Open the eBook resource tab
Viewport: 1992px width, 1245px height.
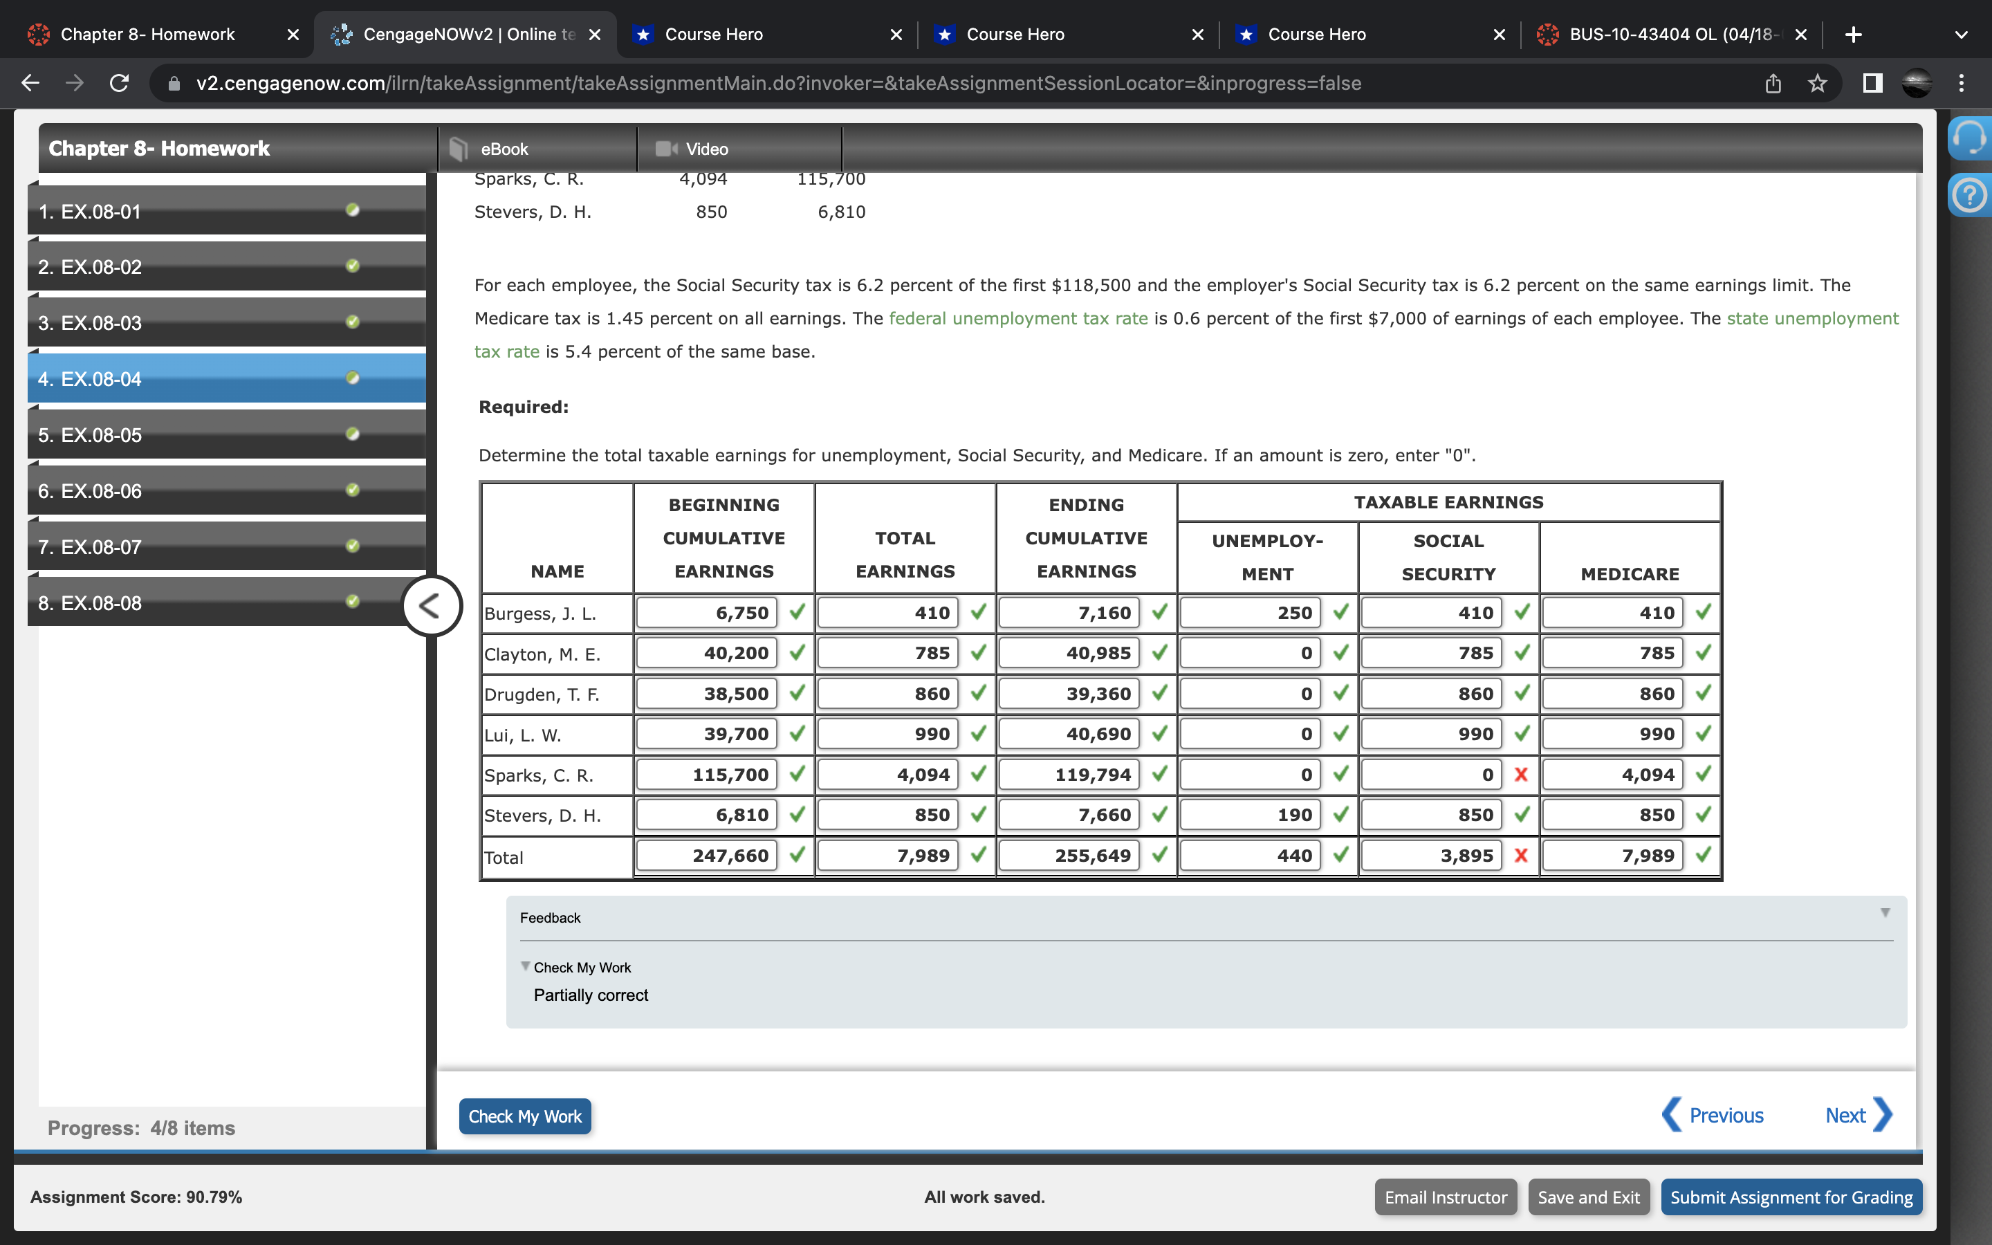click(x=504, y=149)
